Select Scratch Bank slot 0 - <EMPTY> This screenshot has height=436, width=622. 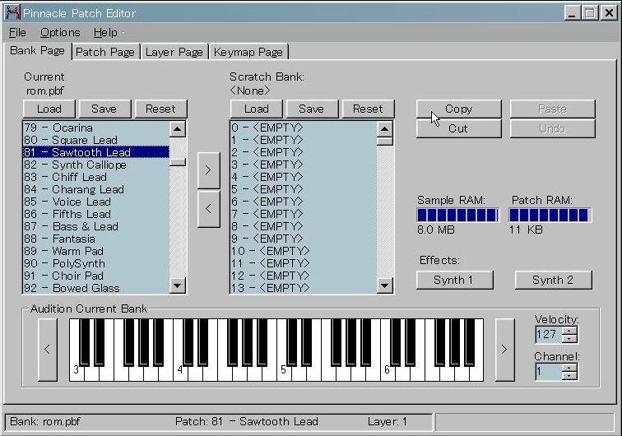pyautogui.click(x=303, y=128)
